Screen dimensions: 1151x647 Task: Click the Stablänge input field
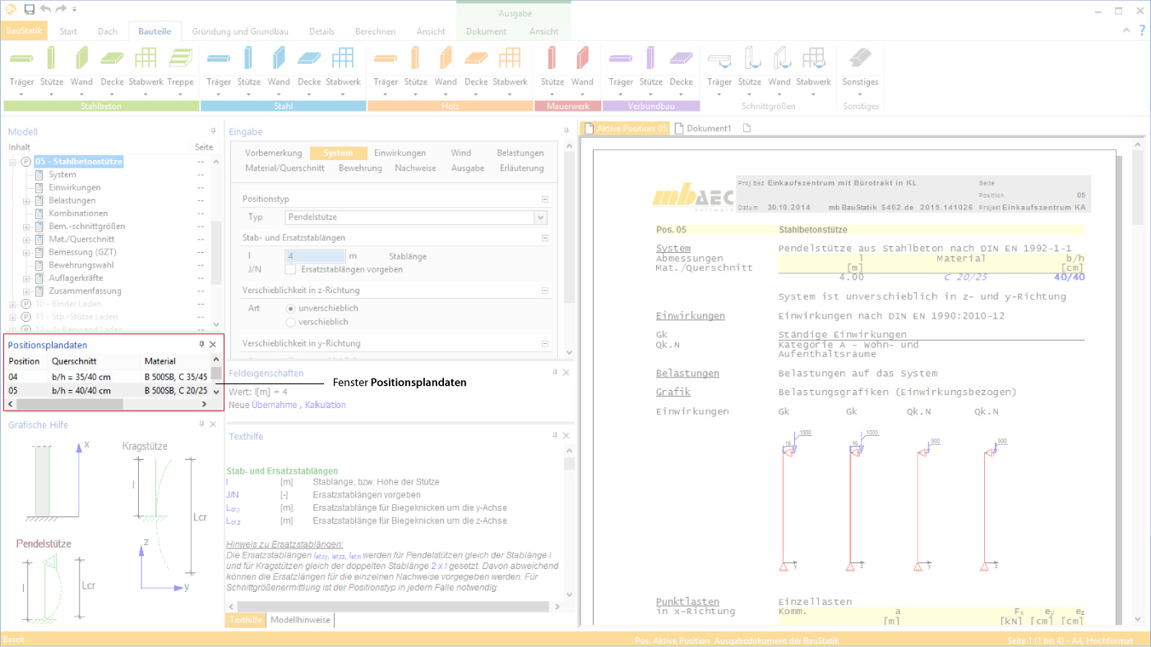315,256
